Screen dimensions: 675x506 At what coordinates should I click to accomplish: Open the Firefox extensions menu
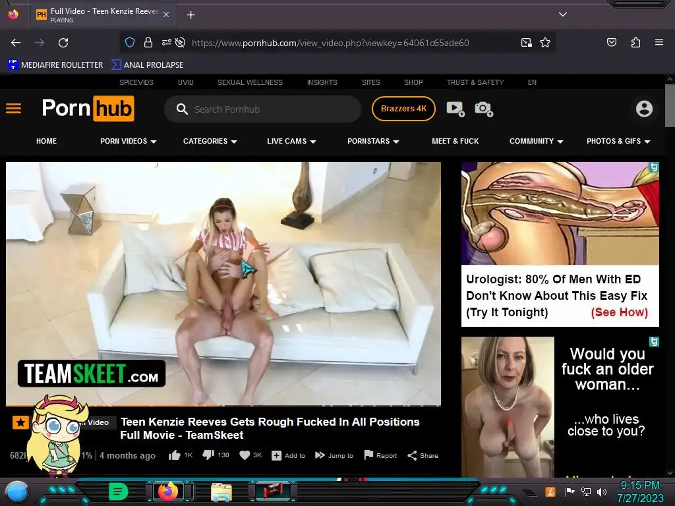635,42
